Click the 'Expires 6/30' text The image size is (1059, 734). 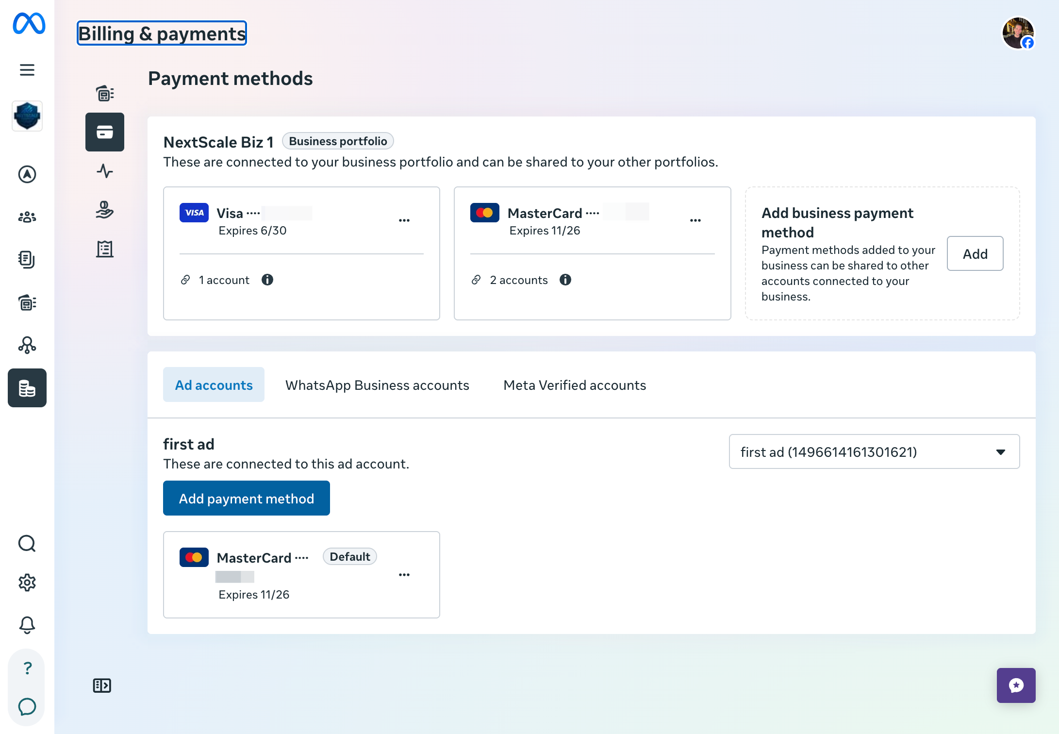coord(252,231)
